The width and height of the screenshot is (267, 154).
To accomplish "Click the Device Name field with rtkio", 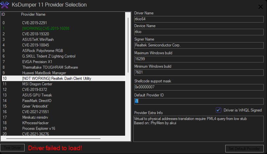I will [199, 32].
